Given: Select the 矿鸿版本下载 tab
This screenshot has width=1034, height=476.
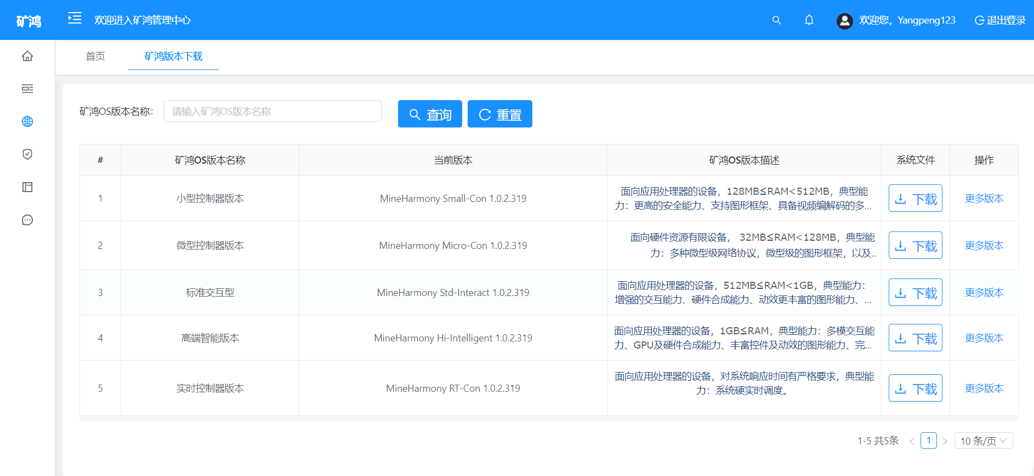Looking at the screenshot, I should pyautogui.click(x=173, y=56).
